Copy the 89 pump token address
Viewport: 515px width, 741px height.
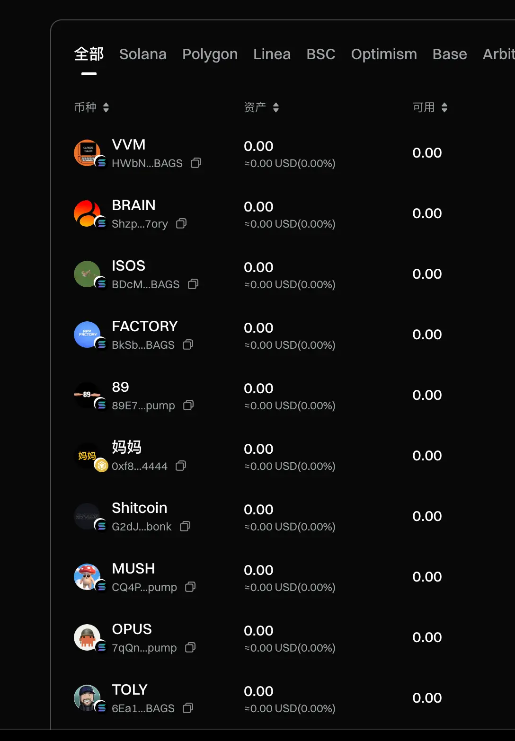click(x=188, y=406)
